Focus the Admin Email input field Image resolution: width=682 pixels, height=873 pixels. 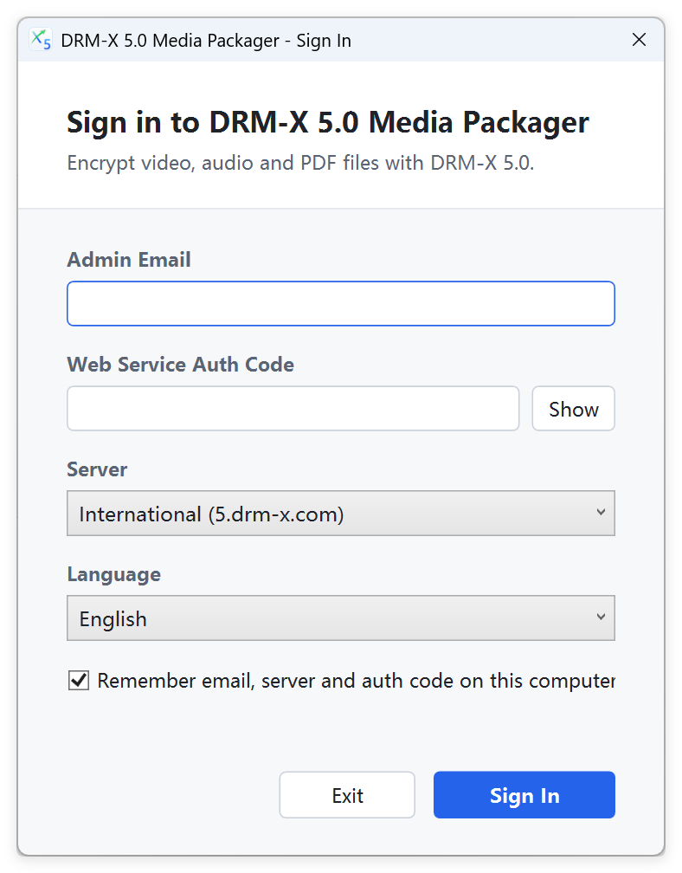[340, 303]
